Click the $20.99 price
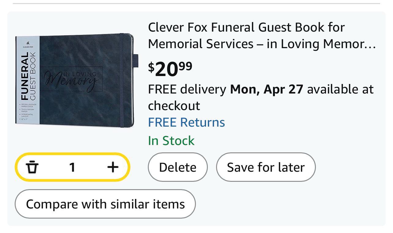 pyautogui.click(x=170, y=69)
